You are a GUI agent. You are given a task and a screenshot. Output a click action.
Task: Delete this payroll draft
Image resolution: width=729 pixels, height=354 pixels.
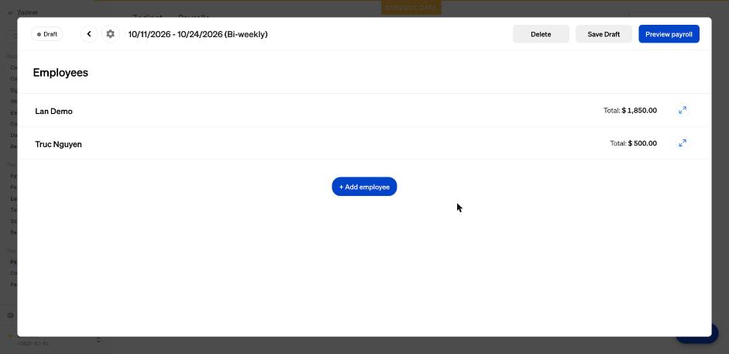pos(541,34)
